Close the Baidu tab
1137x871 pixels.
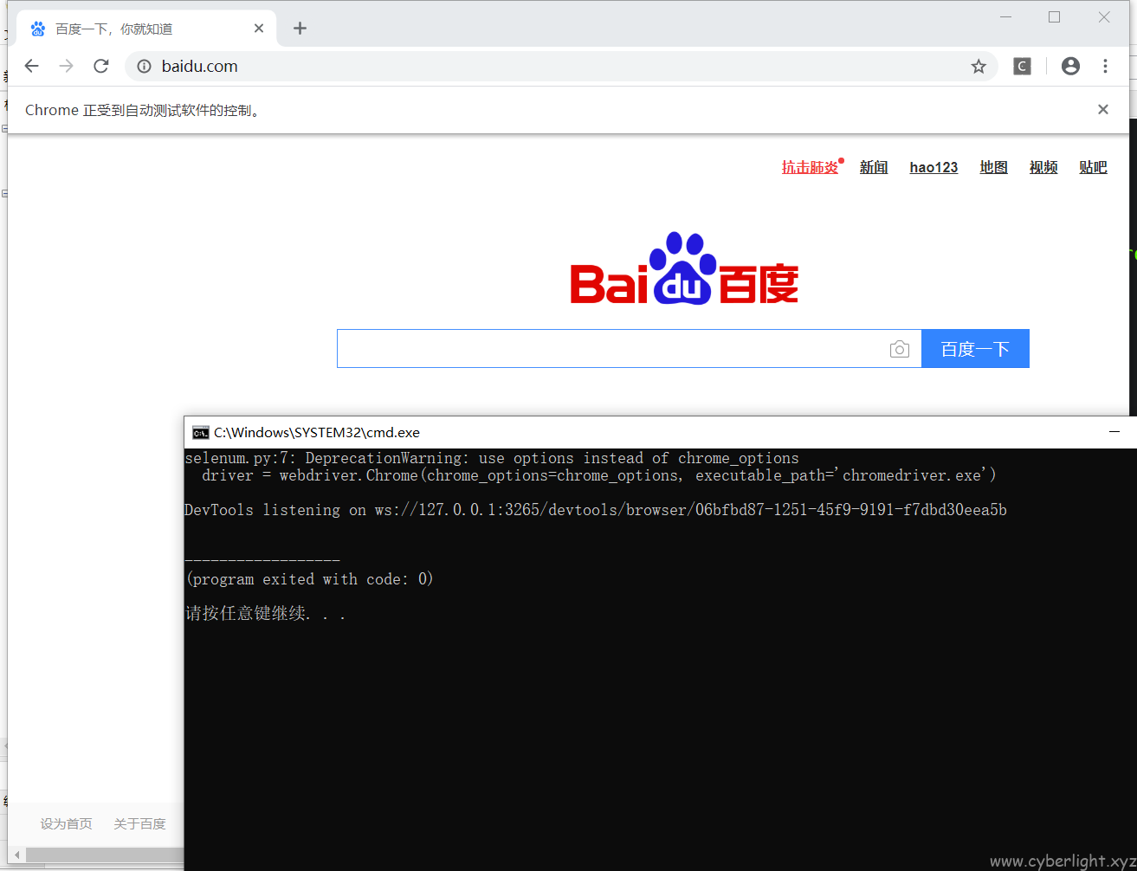259,29
